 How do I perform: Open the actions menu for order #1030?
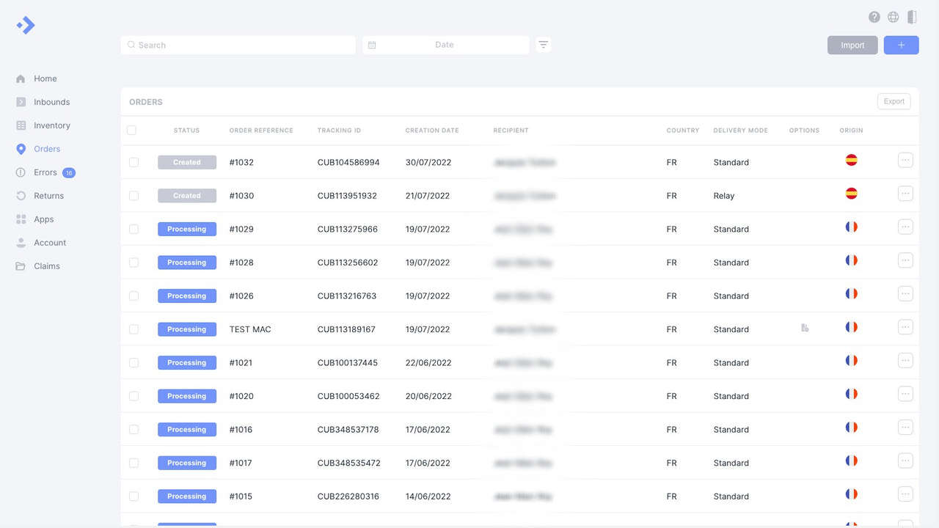pyautogui.click(x=905, y=193)
